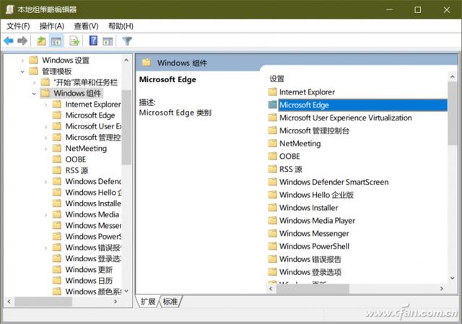This screenshot has width=462, height=324.
Task: Switch to the 扩展 tab
Action: pyautogui.click(x=148, y=302)
